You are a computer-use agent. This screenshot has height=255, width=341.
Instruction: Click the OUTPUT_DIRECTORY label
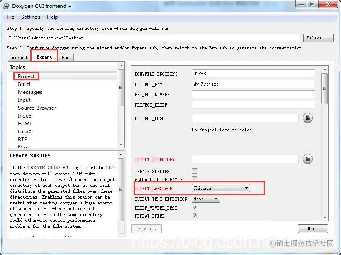(x=154, y=159)
